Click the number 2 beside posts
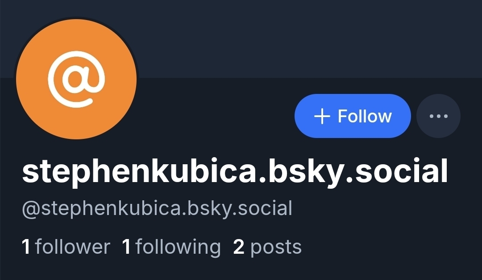The width and height of the screenshot is (482, 280). click(239, 247)
